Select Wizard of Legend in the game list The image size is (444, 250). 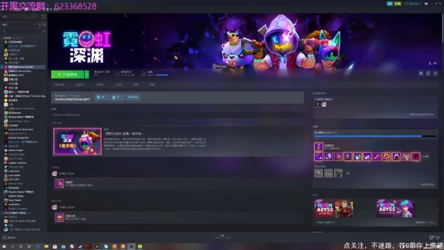(18, 209)
